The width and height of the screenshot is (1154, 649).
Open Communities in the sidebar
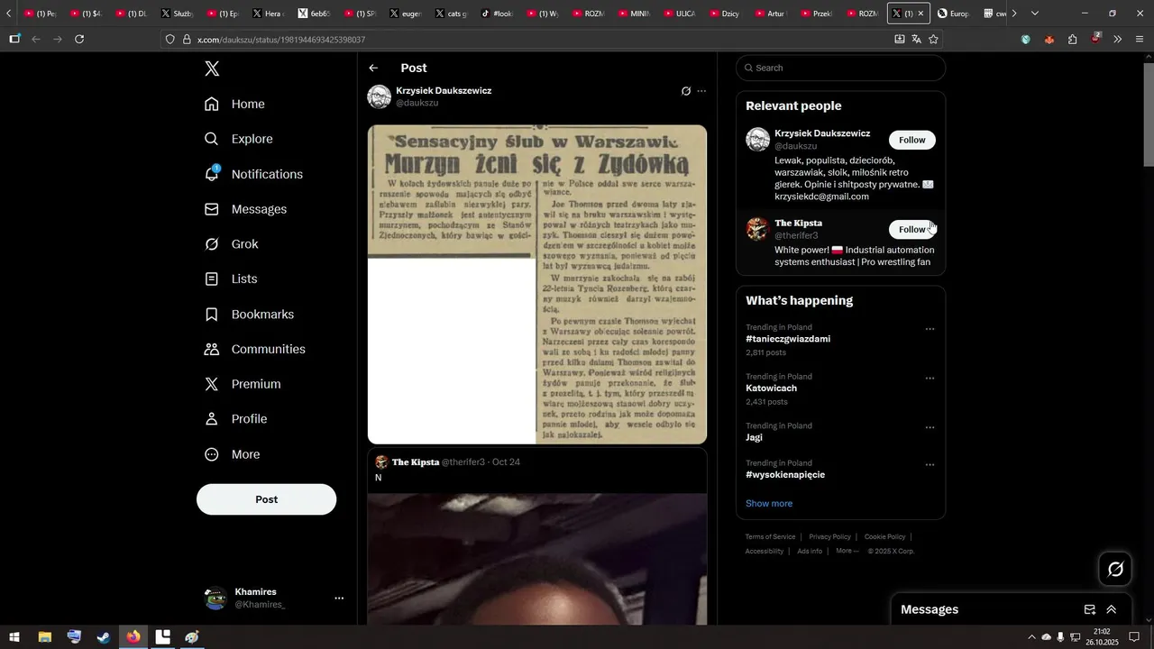(x=254, y=349)
